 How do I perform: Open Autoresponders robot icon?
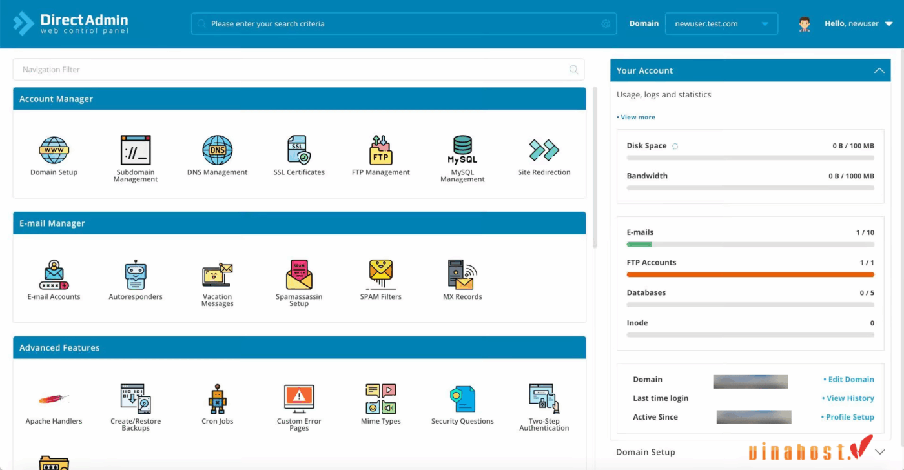136,274
